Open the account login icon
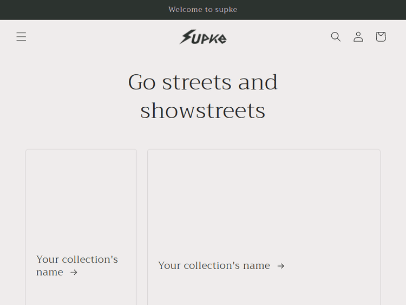 [358, 37]
